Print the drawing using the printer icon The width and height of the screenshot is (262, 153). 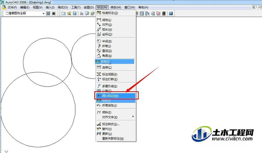pyautogui.click(x=81, y=13)
